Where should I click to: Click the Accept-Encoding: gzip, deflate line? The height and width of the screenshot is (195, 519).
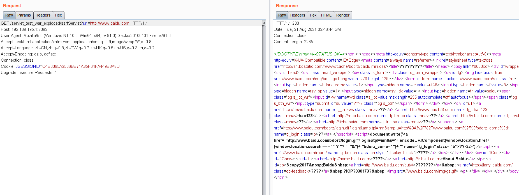tap(28, 54)
